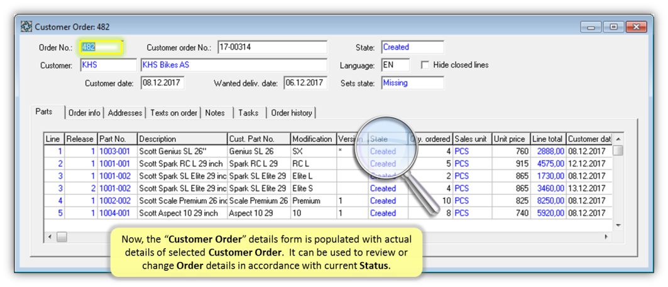
Task: Click customer part Aspect 10 29 cell
Action: pos(259,213)
